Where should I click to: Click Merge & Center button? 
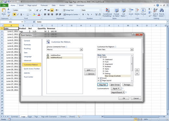[x=71, y=14]
